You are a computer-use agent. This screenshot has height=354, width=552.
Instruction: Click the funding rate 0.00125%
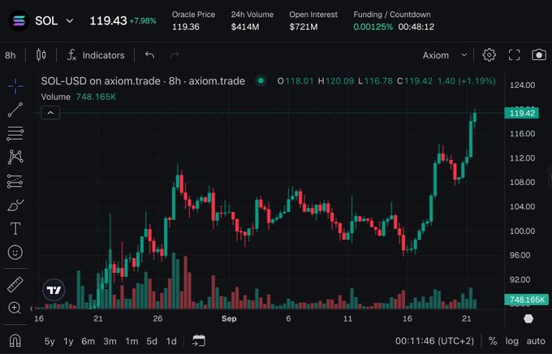pos(373,27)
